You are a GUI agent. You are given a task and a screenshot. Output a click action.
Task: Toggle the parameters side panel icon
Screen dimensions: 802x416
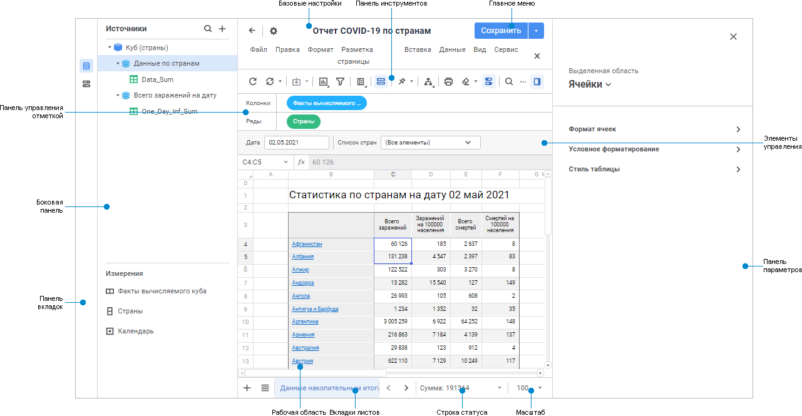coord(537,81)
